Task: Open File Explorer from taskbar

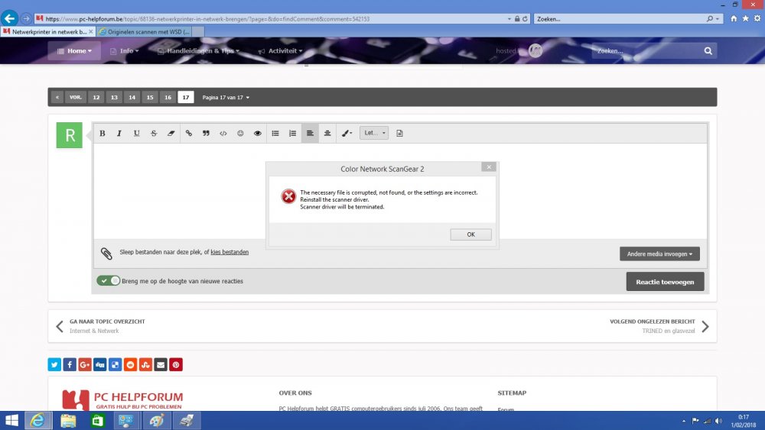Action: tap(68, 421)
